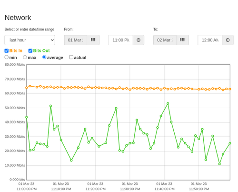Open the From time clock picker icon

pos(139,40)
